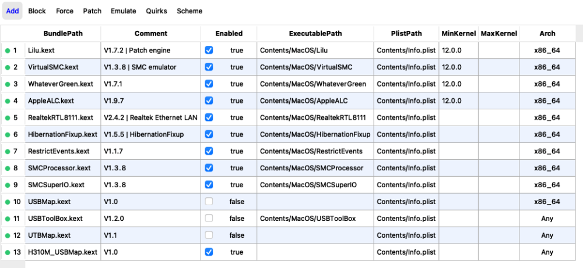
Task: Switch to the Scheme tab
Action: 189,10
